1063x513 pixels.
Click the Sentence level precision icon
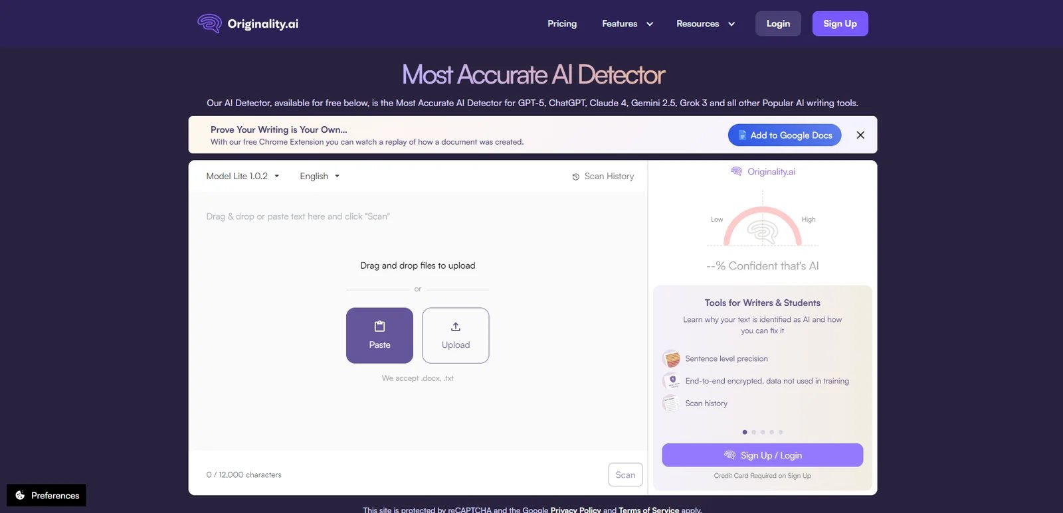671,358
